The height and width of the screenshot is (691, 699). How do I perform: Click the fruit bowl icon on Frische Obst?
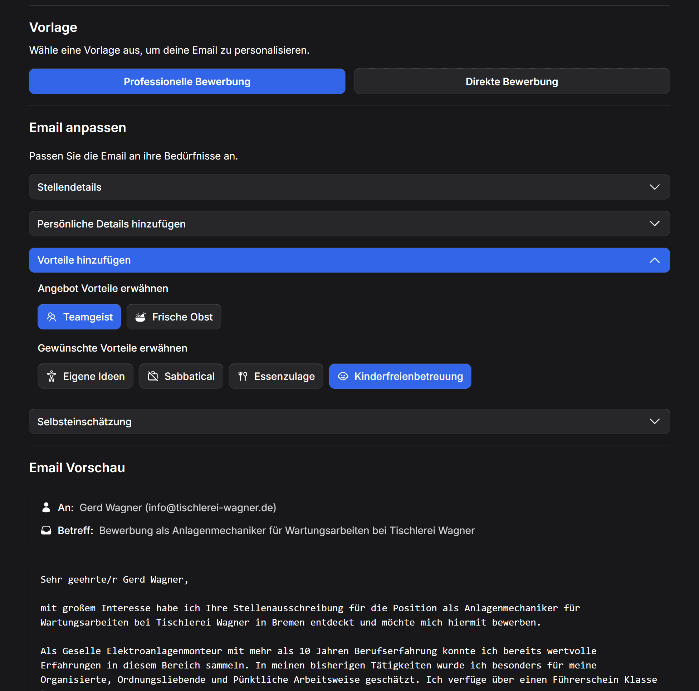pos(141,317)
